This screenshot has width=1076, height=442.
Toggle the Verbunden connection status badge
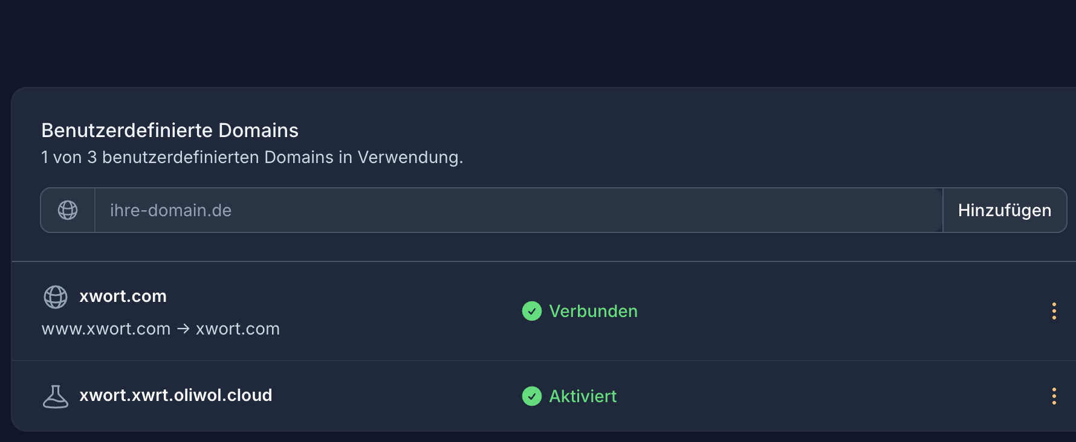click(579, 311)
